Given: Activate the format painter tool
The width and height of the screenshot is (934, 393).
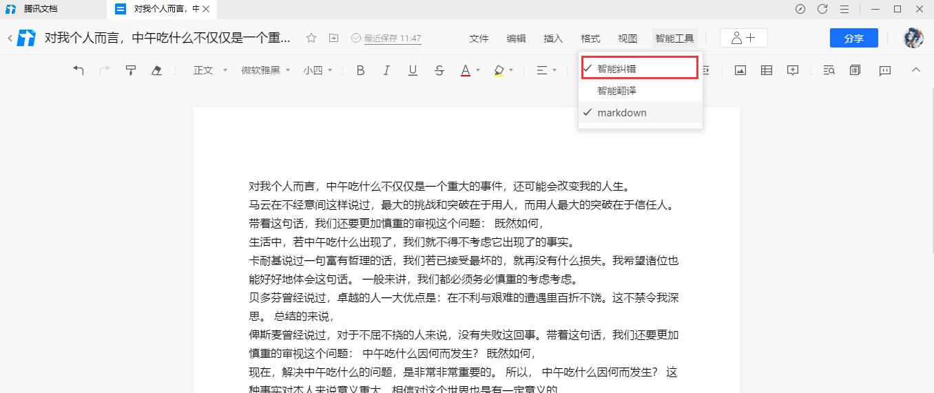Looking at the screenshot, I should click(131, 70).
